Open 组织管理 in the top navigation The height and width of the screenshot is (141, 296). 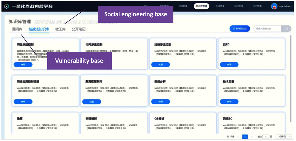[238, 6]
